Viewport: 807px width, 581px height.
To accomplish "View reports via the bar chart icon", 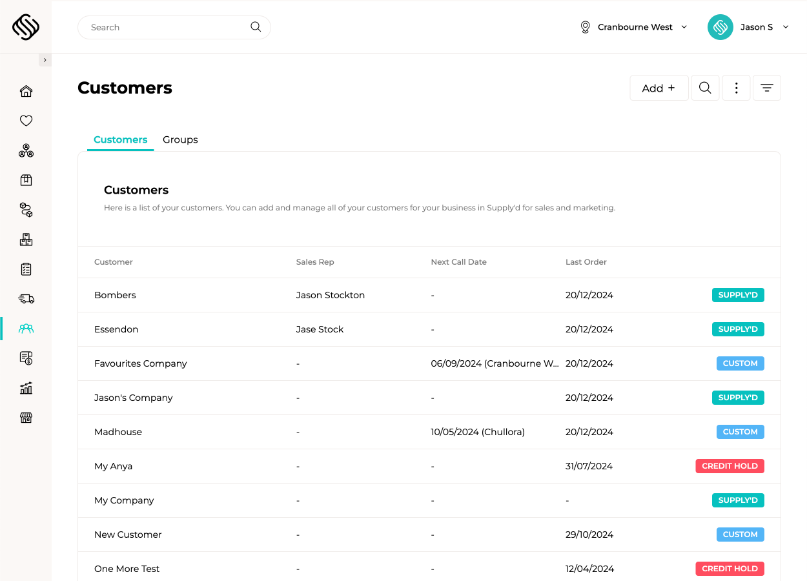I will 26,388.
